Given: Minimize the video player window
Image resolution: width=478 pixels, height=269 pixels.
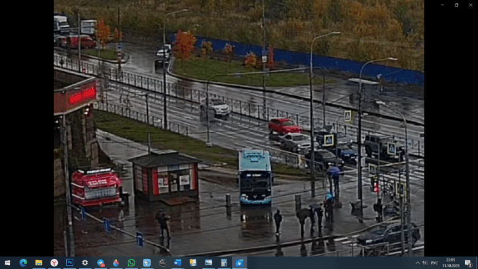Looking at the screenshot, I should pos(442,5).
